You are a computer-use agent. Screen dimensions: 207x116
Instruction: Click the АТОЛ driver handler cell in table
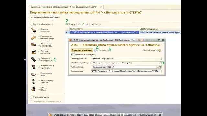tap(160, 32)
